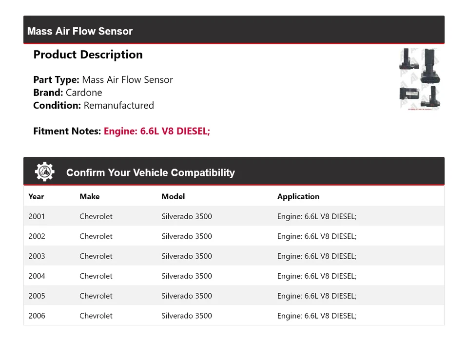The width and height of the screenshot is (468, 341).
Task: Click the 2003 row's Silverado 3500 model
Action: coord(187,256)
